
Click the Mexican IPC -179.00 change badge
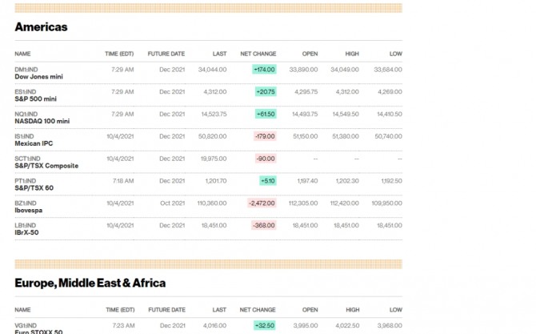click(265, 136)
